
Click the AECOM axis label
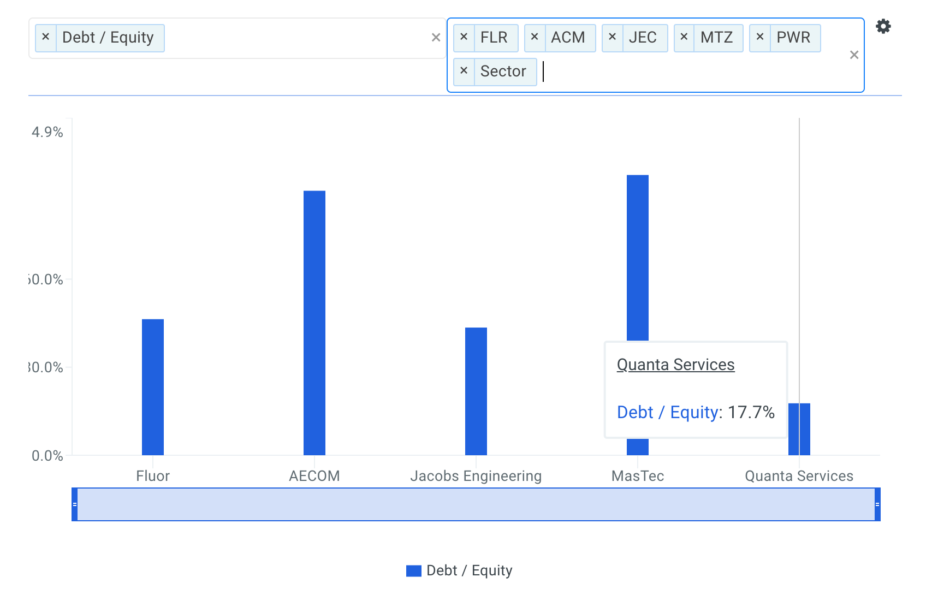coord(314,476)
